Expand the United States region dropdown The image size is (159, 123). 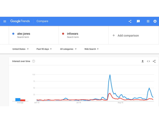click(x=20, y=49)
